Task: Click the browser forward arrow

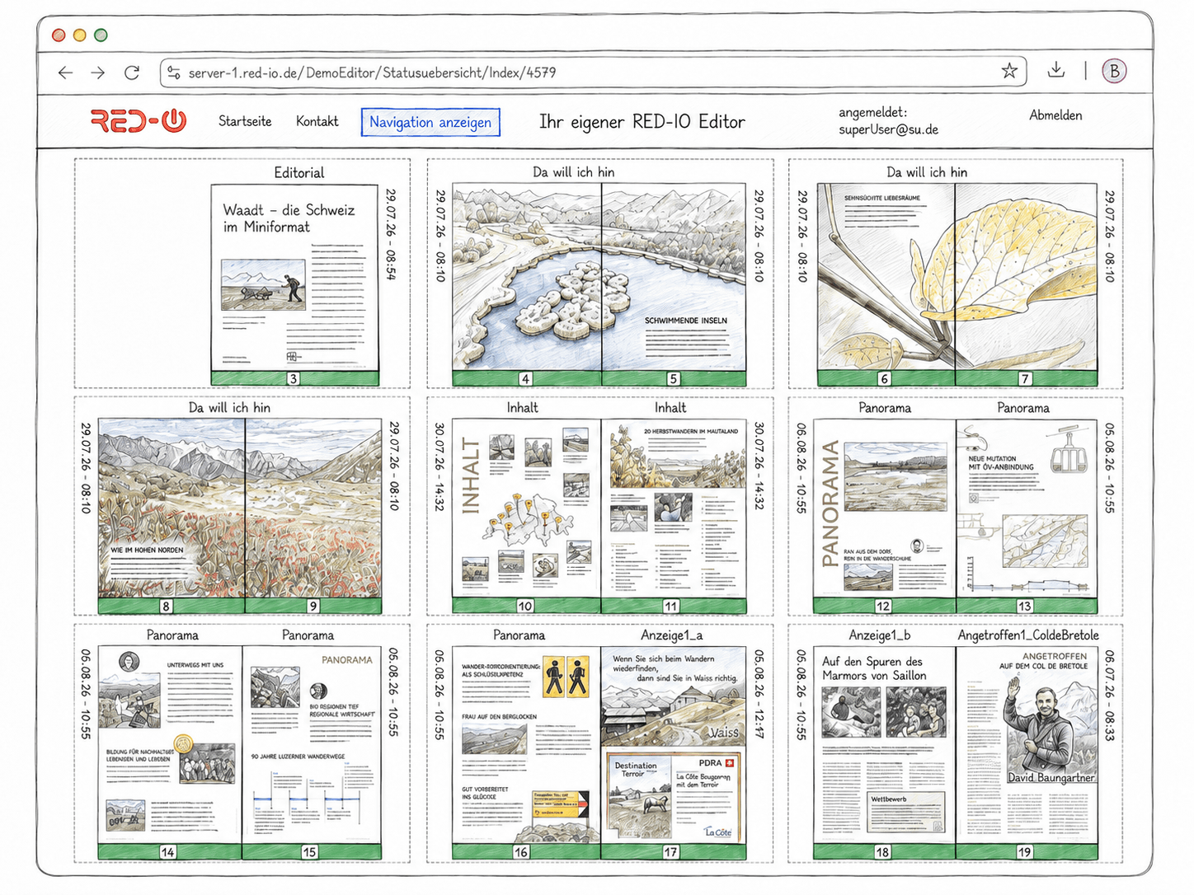Action: [x=98, y=73]
